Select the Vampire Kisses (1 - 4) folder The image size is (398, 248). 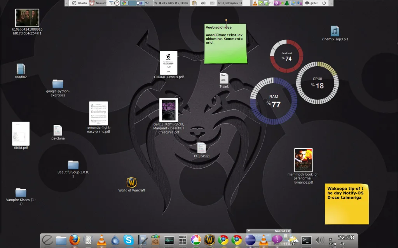[21, 193]
